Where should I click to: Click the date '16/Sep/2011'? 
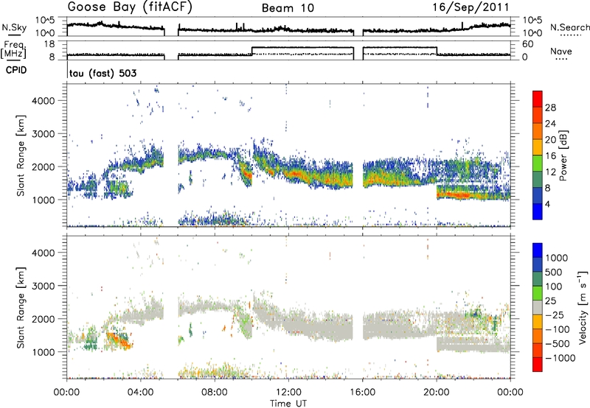[471, 7]
